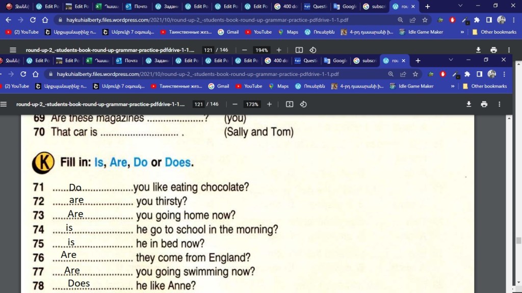Expand hidden bookmarks chevron in lower bookmarks bar

coord(453,86)
